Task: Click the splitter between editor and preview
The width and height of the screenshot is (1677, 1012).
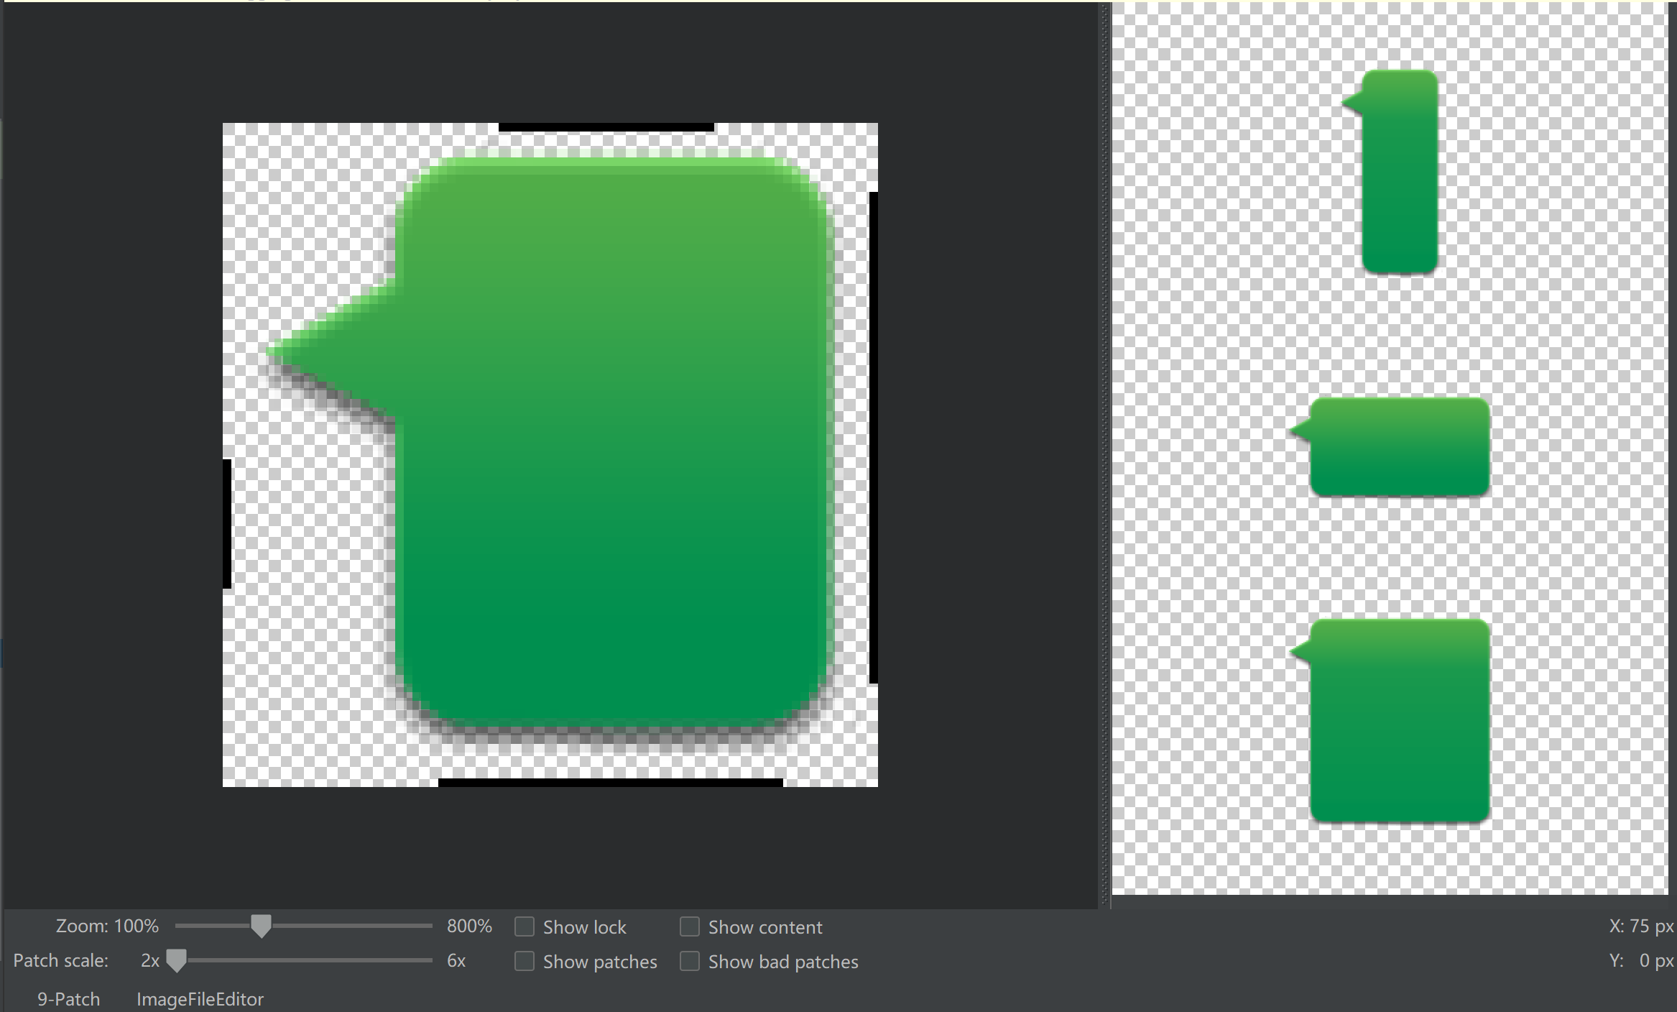Action: 1104,454
